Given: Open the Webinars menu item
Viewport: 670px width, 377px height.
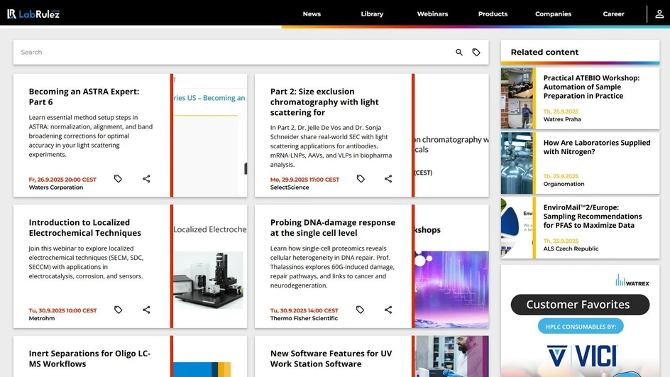Looking at the screenshot, I should [x=432, y=13].
